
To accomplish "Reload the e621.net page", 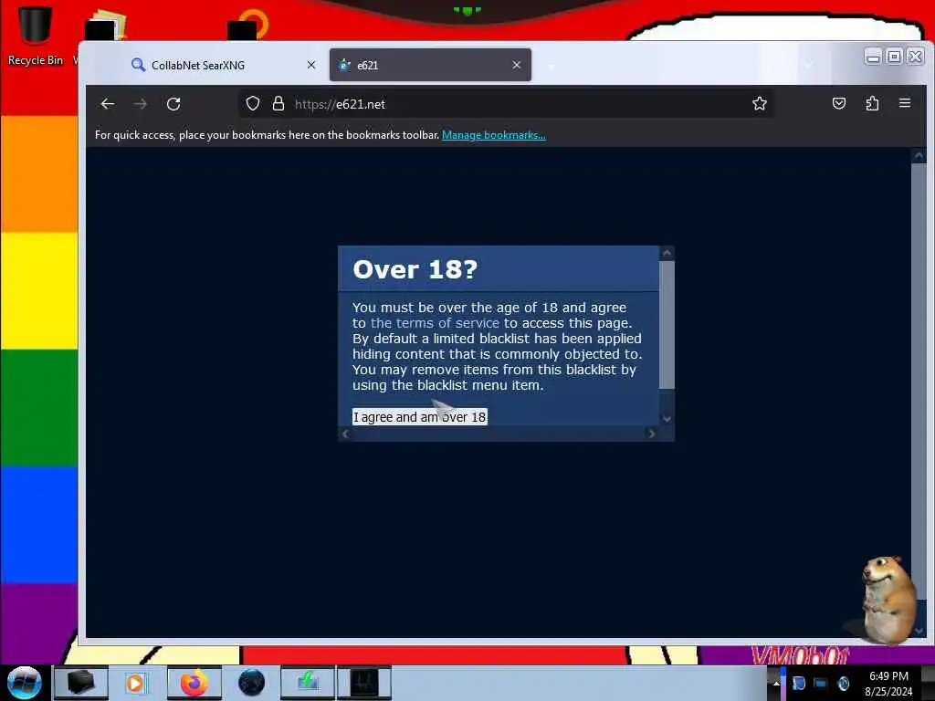I will click(x=173, y=104).
